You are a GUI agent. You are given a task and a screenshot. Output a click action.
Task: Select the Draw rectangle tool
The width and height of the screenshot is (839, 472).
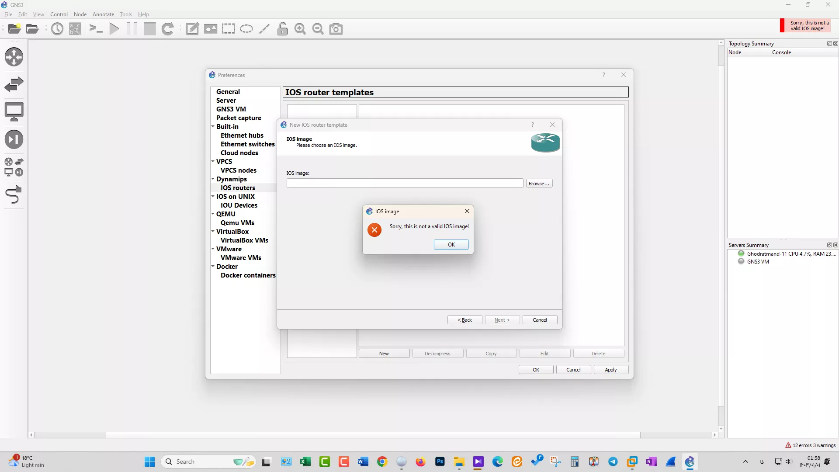point(229,29)
